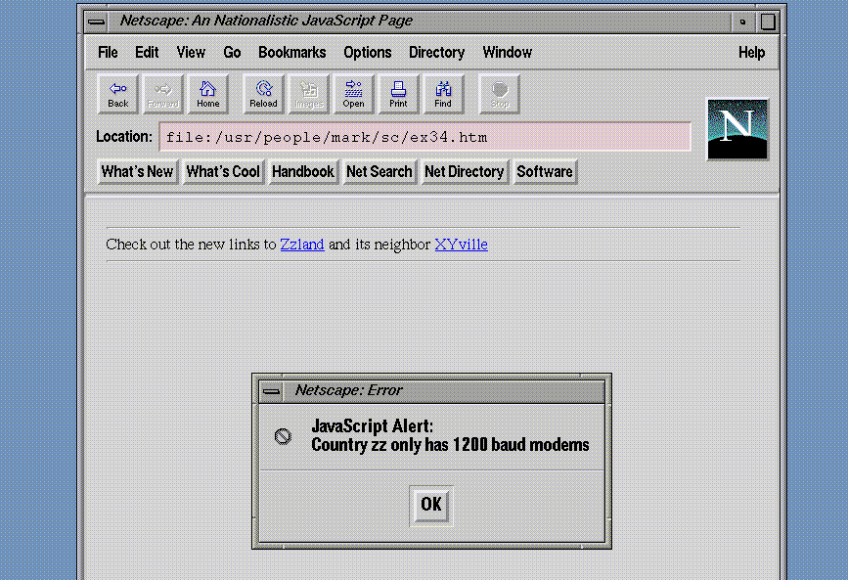Image resolution: width=848 pixels, height=580 pixels.
Task: Open the File menu
Action: click(x=108, y=53)
